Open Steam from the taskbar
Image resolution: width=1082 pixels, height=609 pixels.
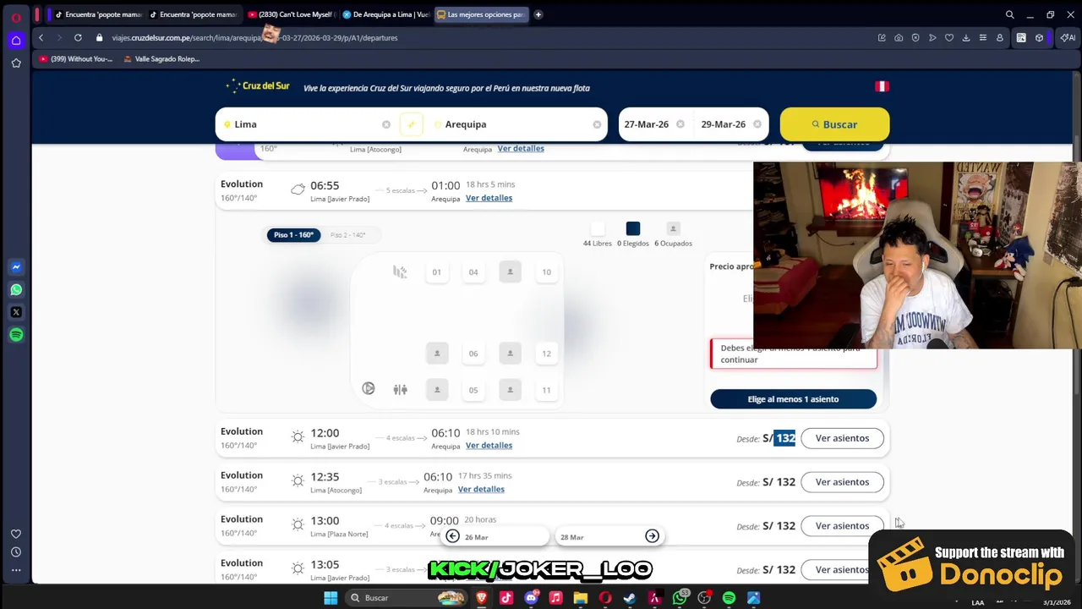click(x=630, y=598)
